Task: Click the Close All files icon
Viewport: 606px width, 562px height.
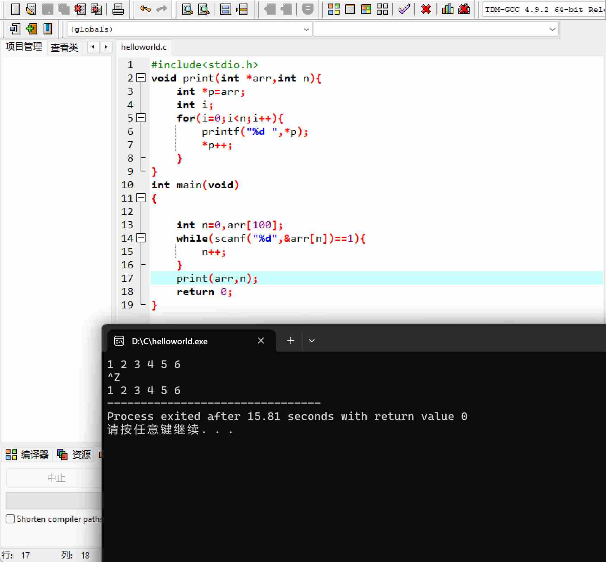Action: coord(96,9)
